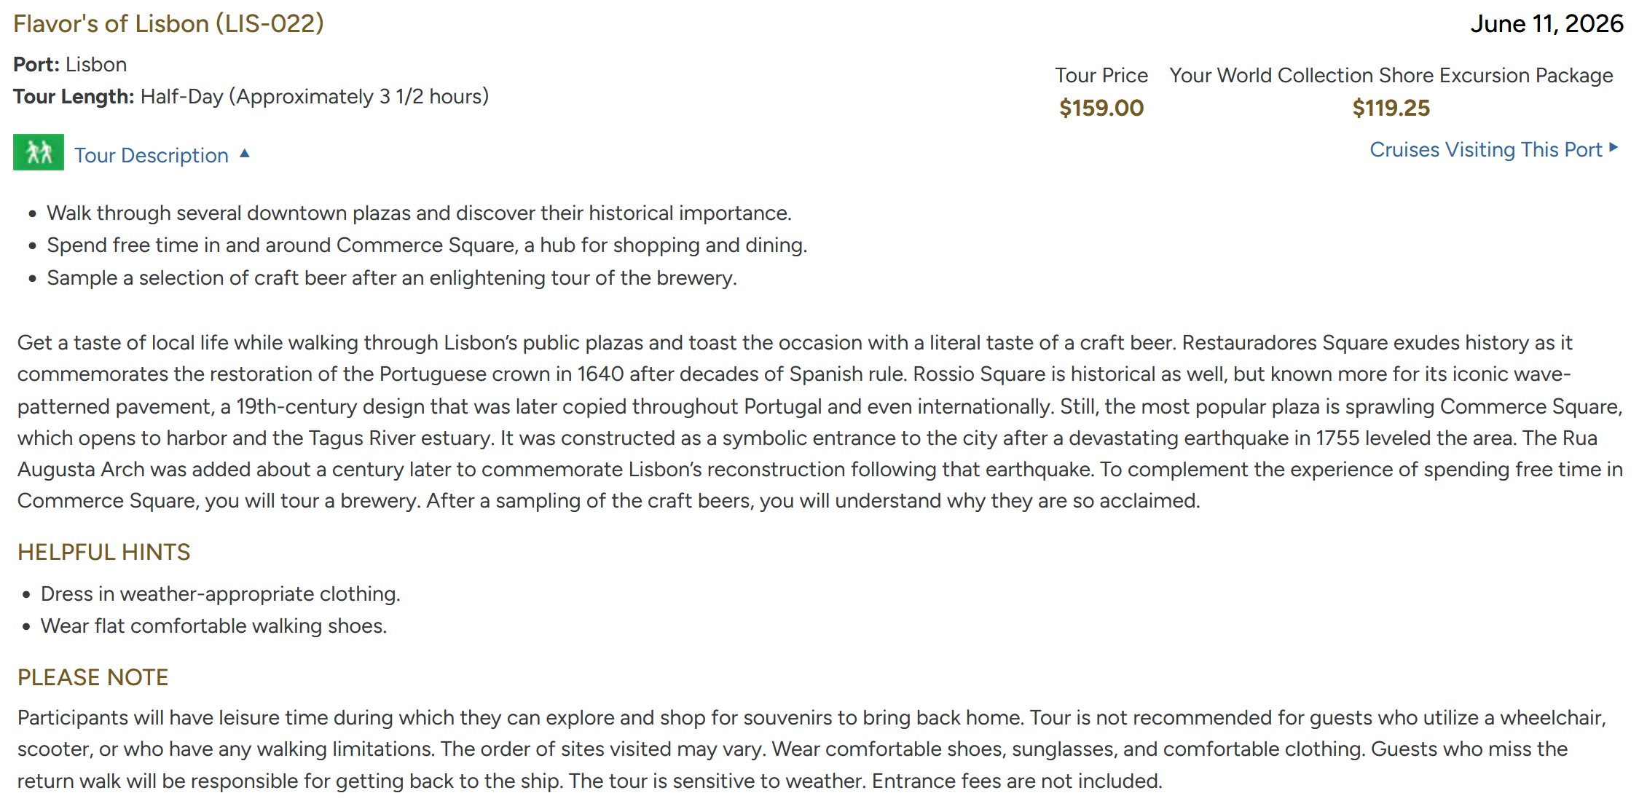The height and width of the screenshot is (801, 1639).
Task: Open the Cruises Visiting This Port link
Action: click(1485, 149)
